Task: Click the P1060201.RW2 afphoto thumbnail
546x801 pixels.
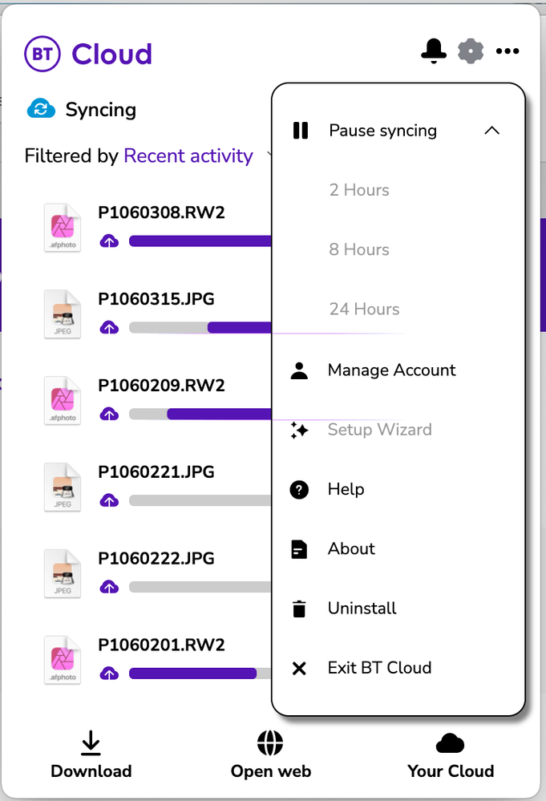Action: tap(62, 660)
